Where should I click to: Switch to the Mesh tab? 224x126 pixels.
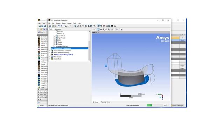51,29
